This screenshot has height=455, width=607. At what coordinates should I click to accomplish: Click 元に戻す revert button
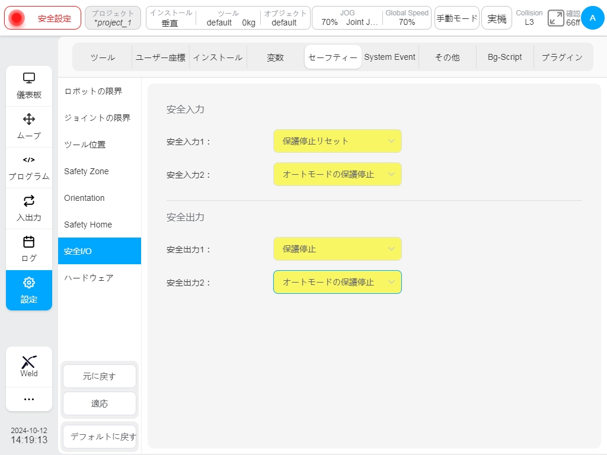pyautogui.click(x=100, y=376)
